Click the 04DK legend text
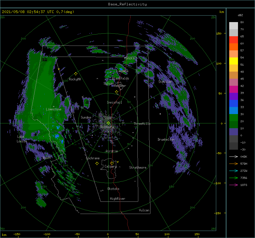The height and width of the screenshot is (238, 255). coord(244,156)
